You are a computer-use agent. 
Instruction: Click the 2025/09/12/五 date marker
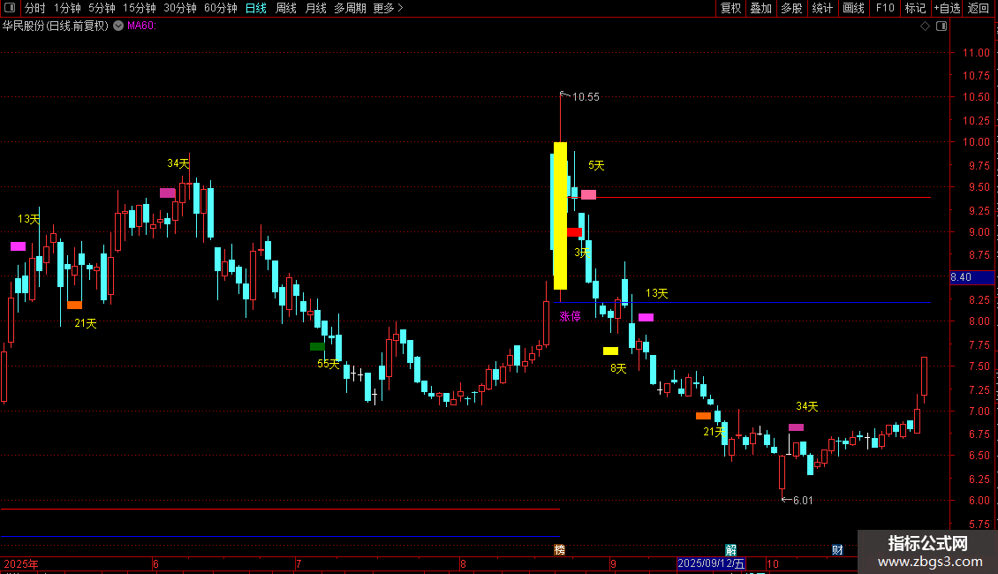(711, 563)
